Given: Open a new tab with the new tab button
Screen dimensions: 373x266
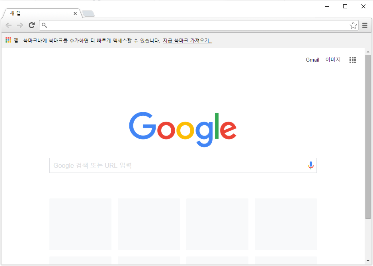Looking at the screenshot, I should [x=88, y=14].
